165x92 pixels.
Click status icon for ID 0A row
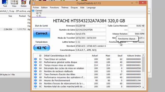tap(36, 84)
